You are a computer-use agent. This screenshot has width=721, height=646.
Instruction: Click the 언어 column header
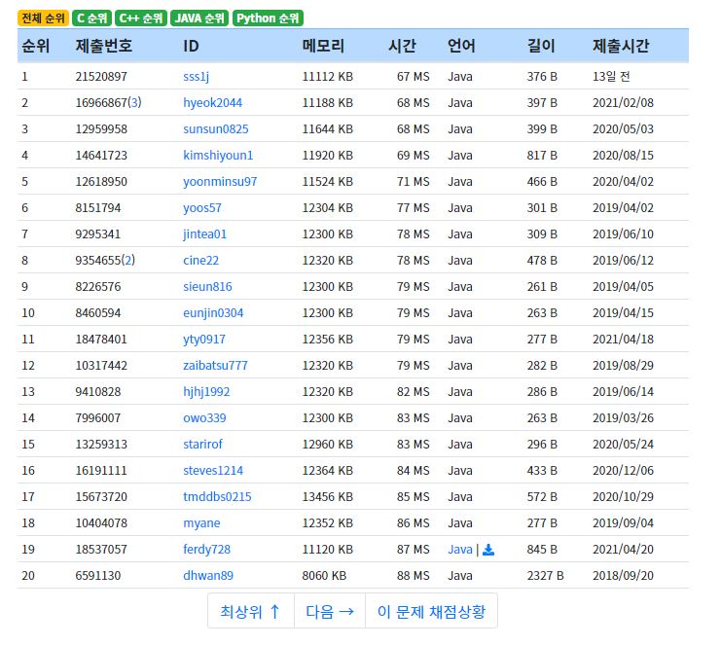pyautogui.click(x=461, y=46)
